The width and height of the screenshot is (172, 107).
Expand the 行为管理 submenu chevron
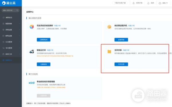point(19,42)
